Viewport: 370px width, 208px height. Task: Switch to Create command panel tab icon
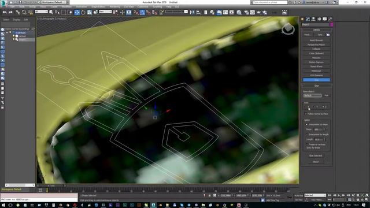[302, 19]
